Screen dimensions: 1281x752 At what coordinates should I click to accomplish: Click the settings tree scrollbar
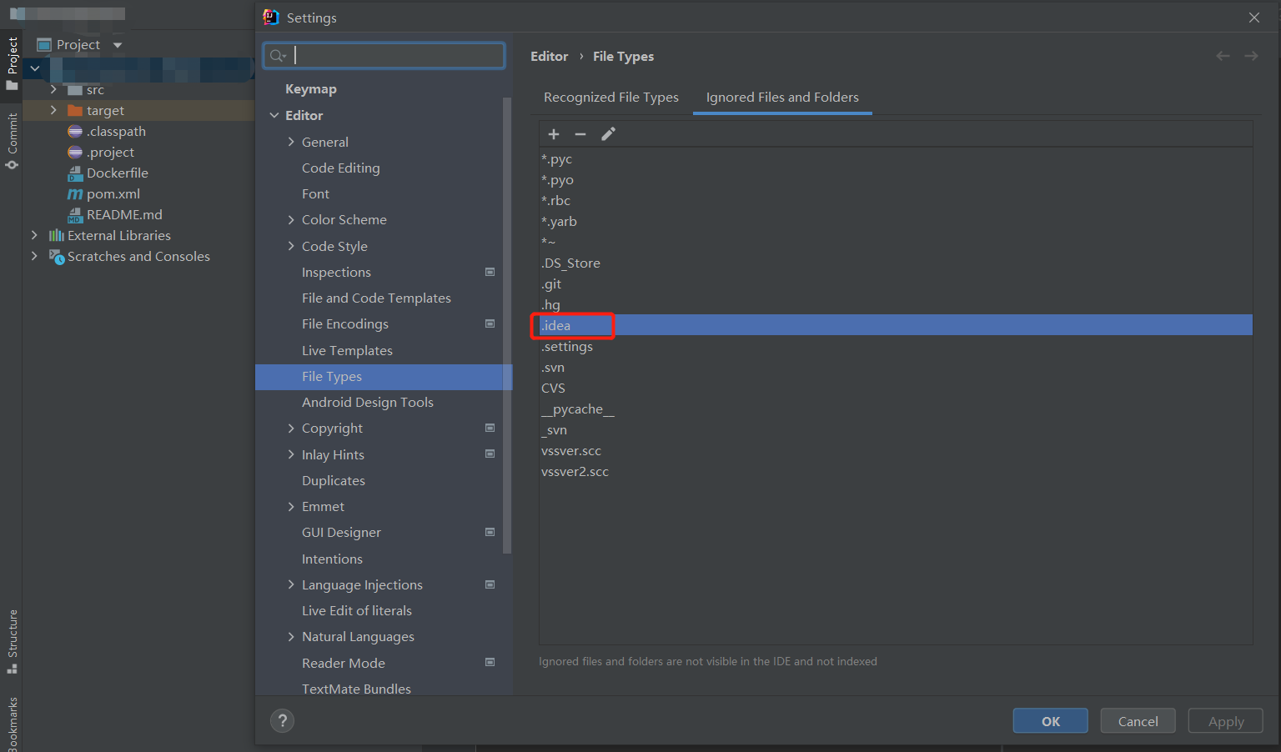click(x=507, y=325)
